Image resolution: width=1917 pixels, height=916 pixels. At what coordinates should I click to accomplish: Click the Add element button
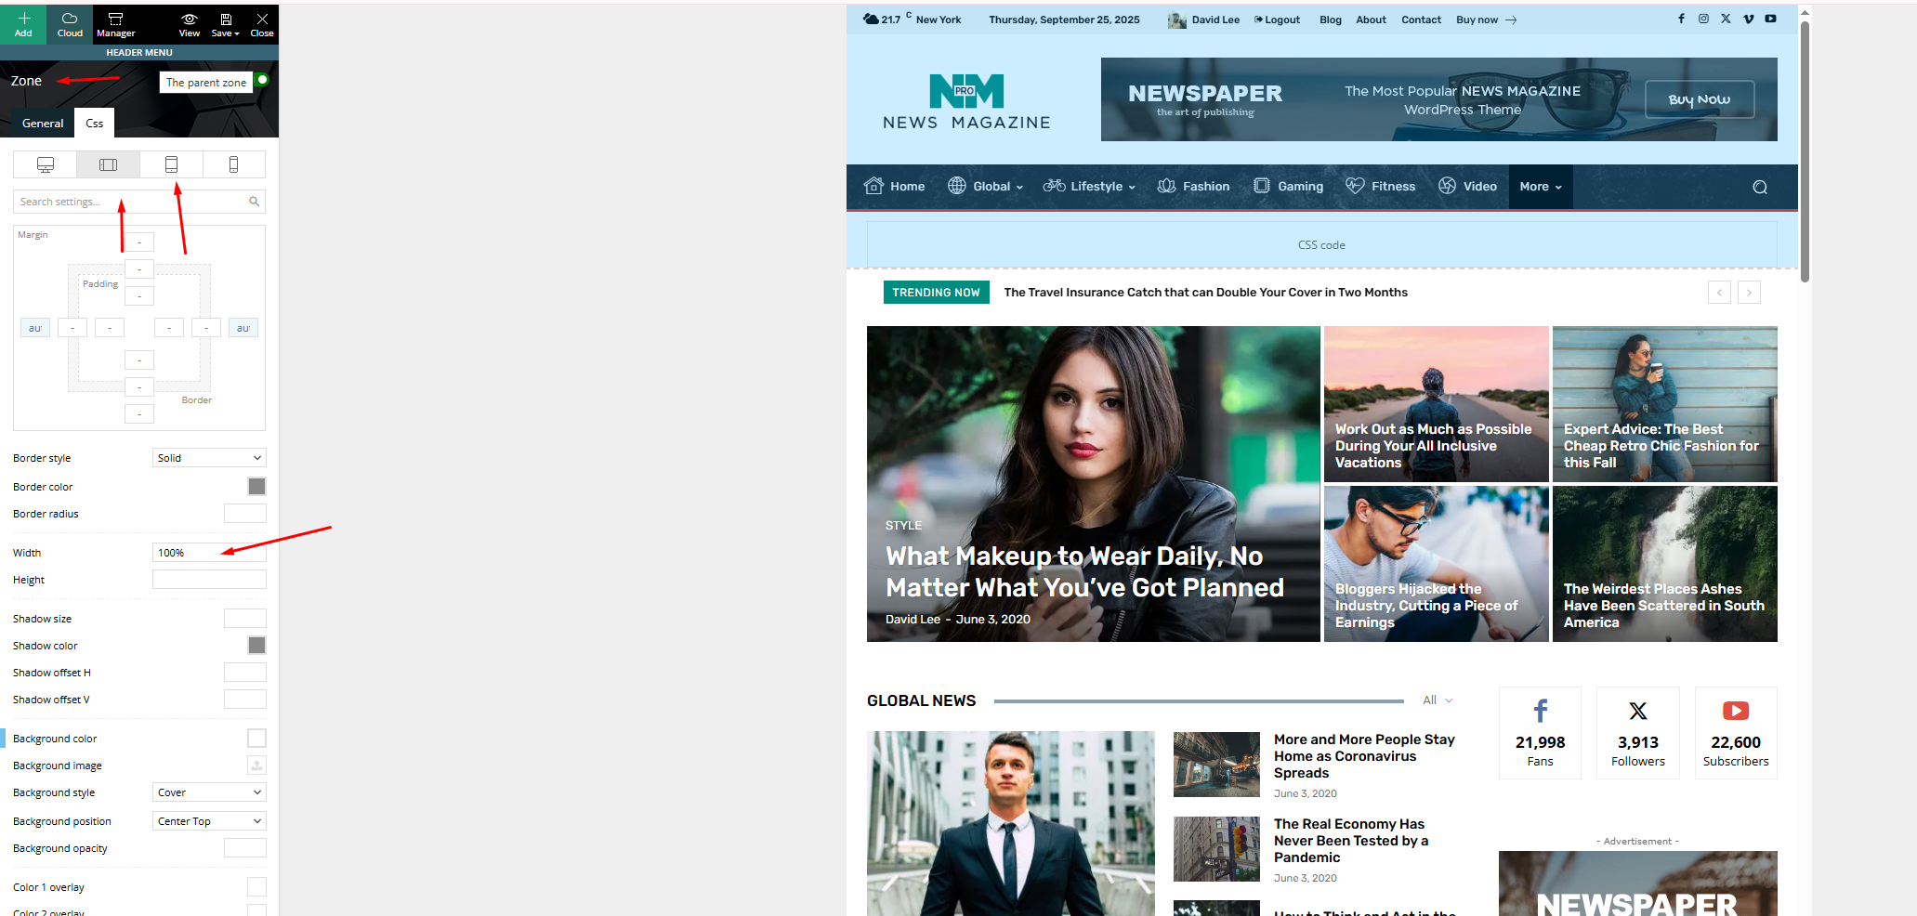tap(23, 24)
